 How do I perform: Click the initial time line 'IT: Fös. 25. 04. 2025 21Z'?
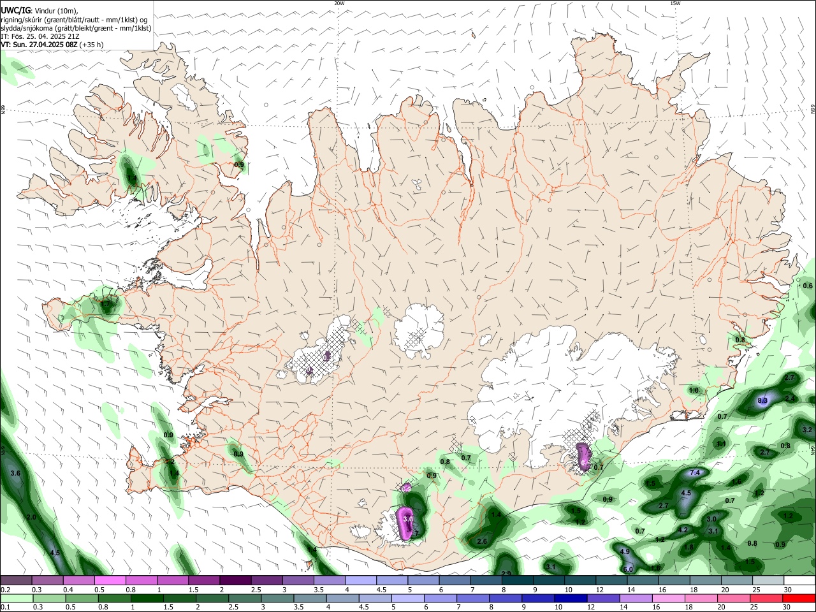coord(40,36)
